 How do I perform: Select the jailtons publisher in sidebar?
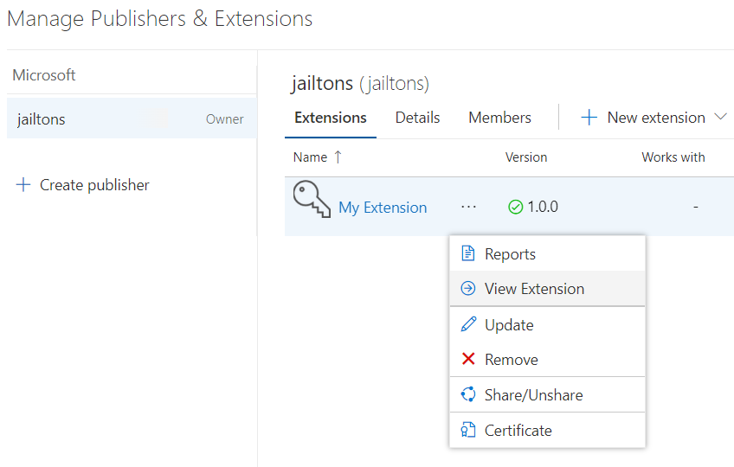click(x=132, y=118)
